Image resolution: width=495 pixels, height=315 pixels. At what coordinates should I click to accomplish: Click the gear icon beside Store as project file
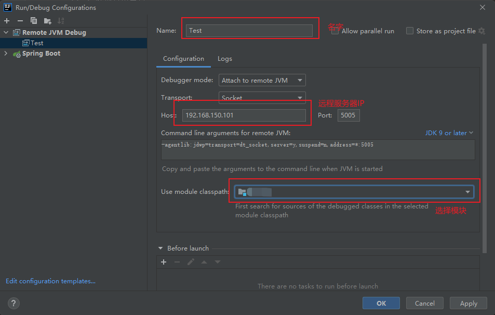coord(481,31)
